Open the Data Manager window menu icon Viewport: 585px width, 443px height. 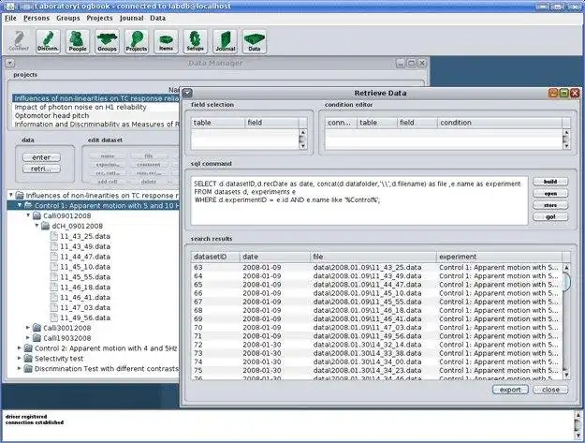10,63
